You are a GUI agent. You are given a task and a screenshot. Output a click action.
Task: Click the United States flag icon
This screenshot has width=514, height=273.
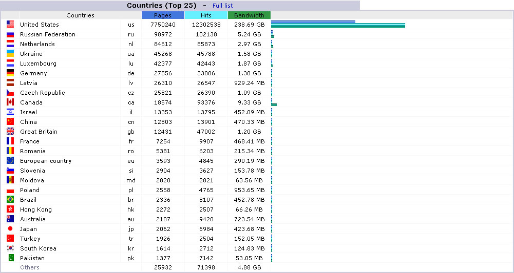point(10,25)
